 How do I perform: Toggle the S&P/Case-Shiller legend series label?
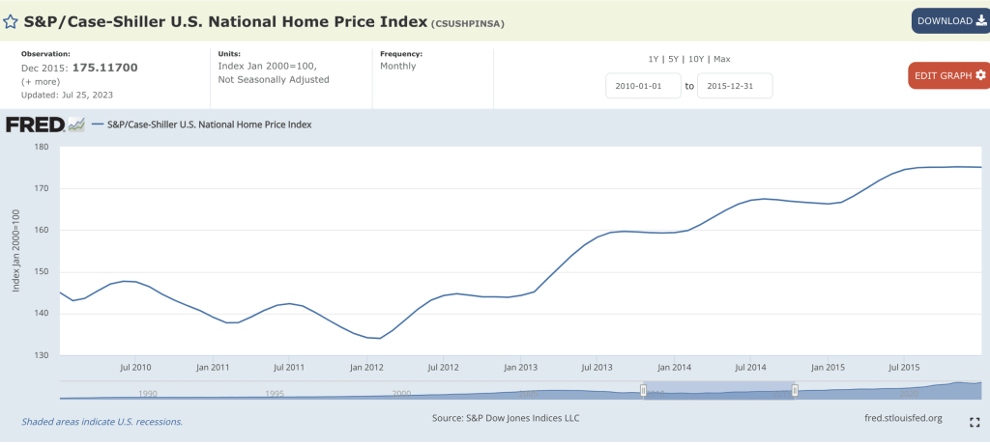tap(209, 125)
